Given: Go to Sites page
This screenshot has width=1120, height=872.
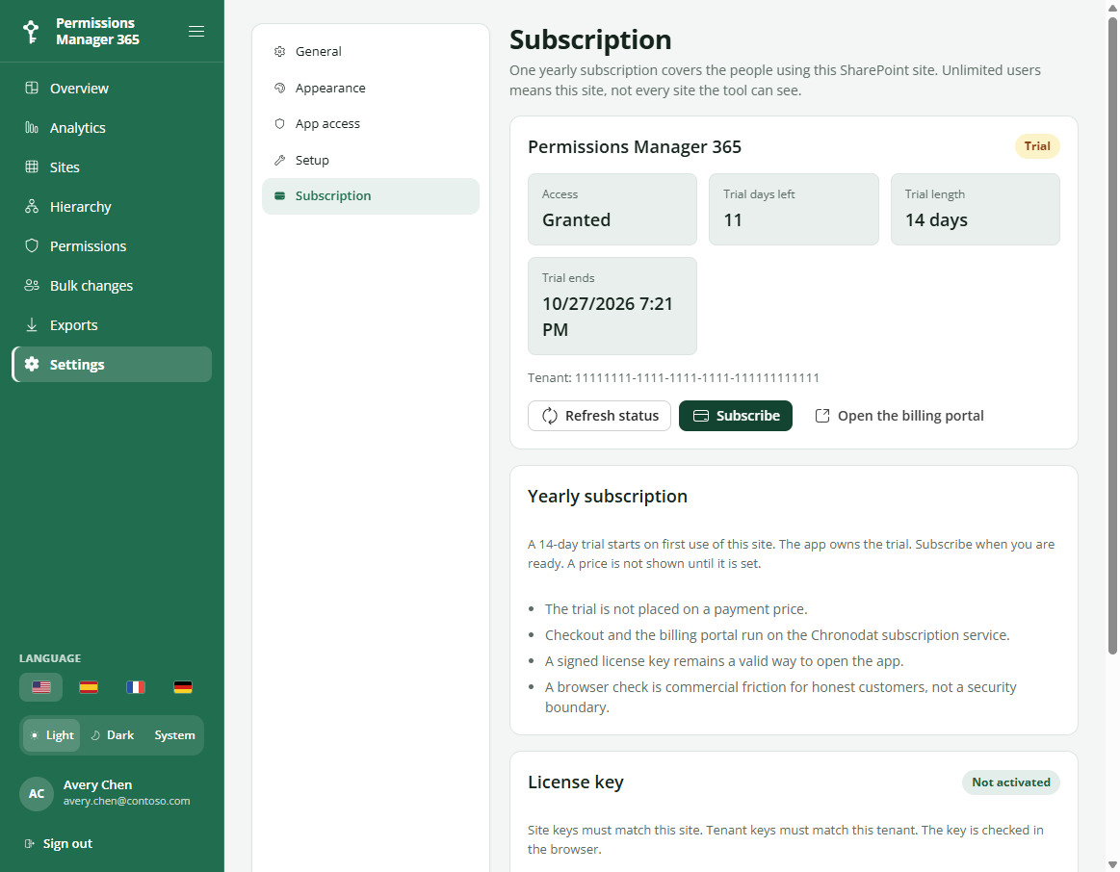Looking at the screenshot, I should 112,167.
